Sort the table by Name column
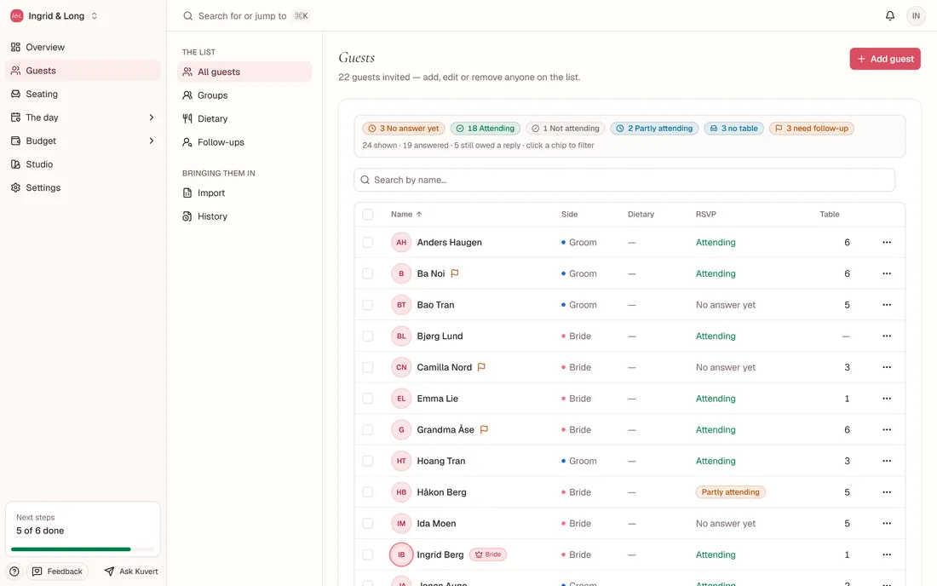 point(406,215)
